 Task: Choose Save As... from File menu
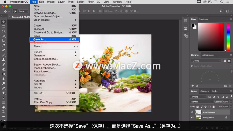[x=55, y=39]
